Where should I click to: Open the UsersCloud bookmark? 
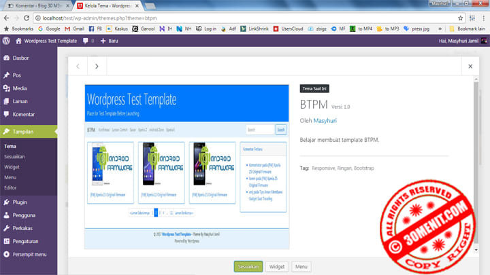tap(289, 29)
